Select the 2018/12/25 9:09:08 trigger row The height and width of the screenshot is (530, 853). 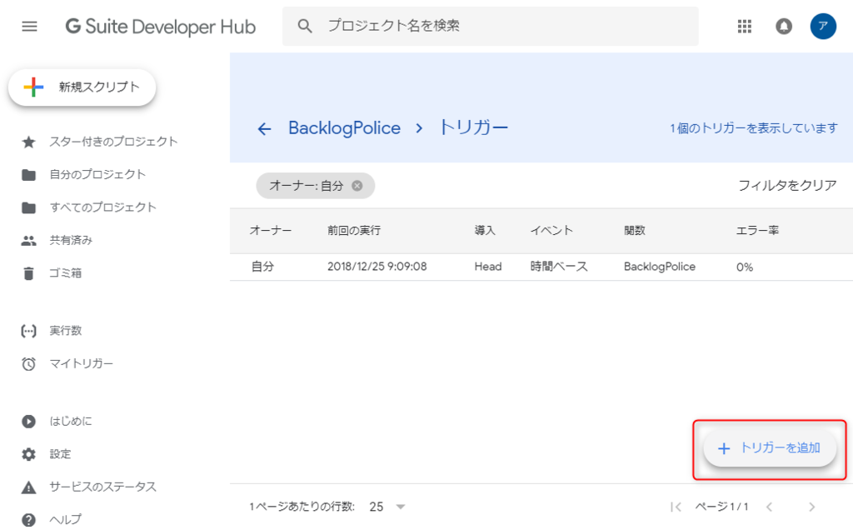click(x=541, y=267)
